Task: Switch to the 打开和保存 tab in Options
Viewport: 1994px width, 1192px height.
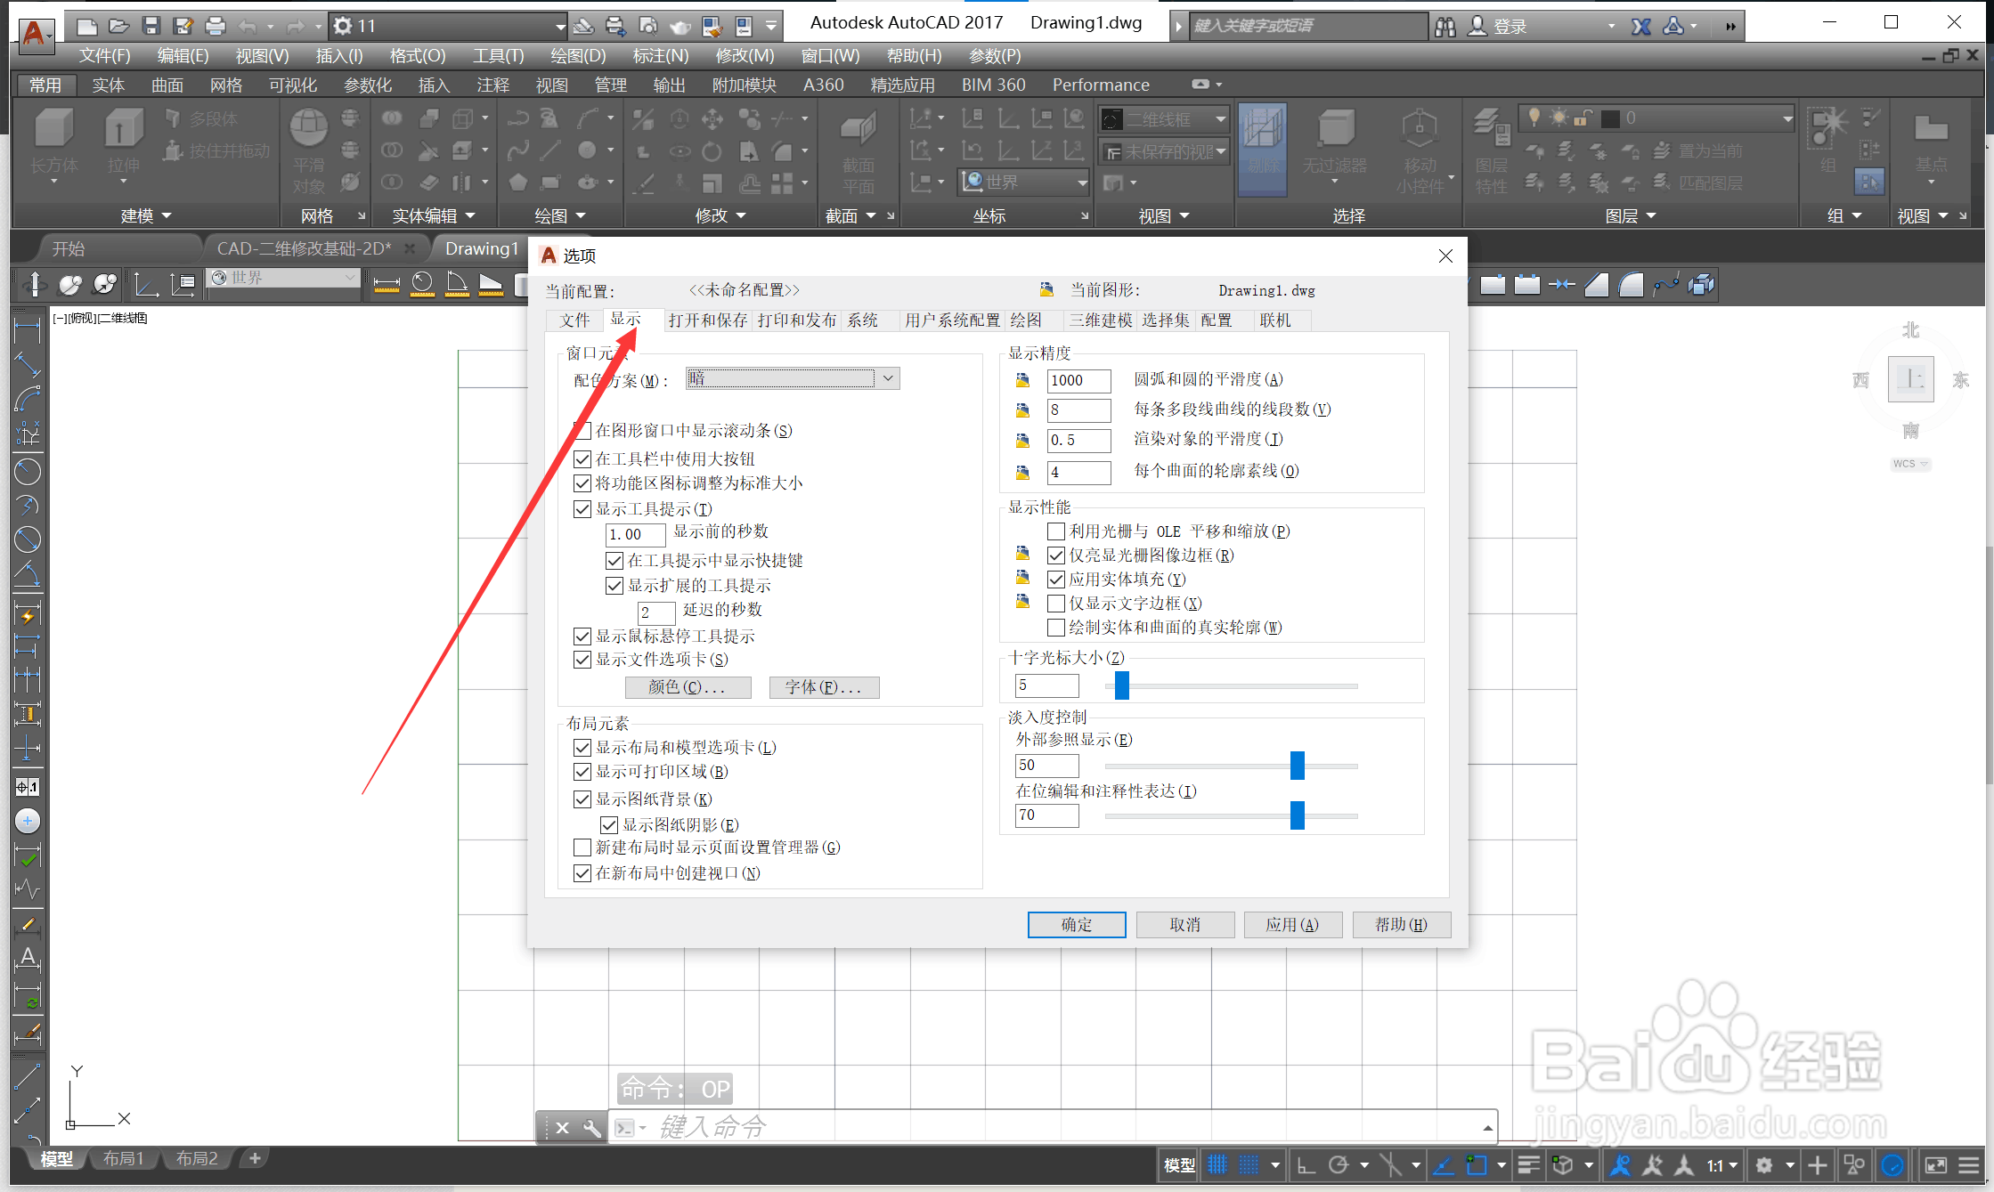Action: click(x=708, y=320)
